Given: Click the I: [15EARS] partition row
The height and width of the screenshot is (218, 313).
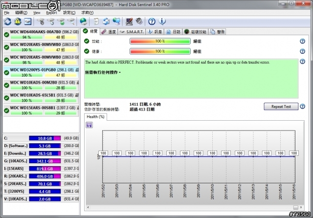Looking at the screenshot, I should pyautogui.click(x=41, y=169).
